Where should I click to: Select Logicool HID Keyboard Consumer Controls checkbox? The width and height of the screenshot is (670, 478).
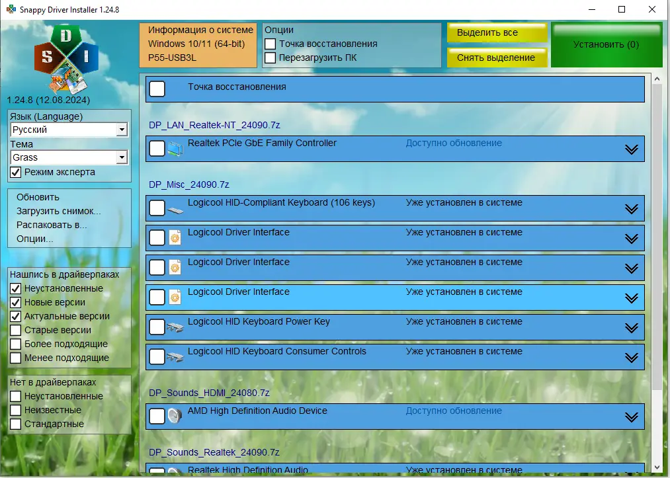coord(157,357)
